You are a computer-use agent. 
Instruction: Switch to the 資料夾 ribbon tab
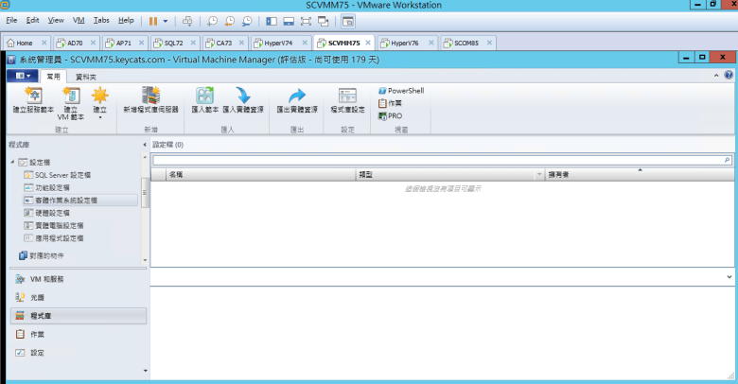(x=85, y=75)
